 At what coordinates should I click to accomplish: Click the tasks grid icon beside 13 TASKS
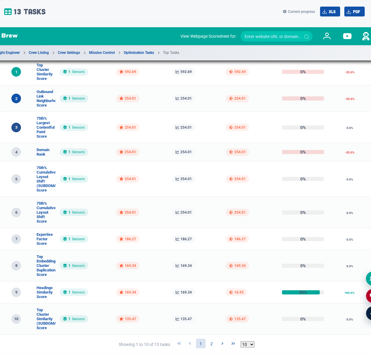pos(8,12)
